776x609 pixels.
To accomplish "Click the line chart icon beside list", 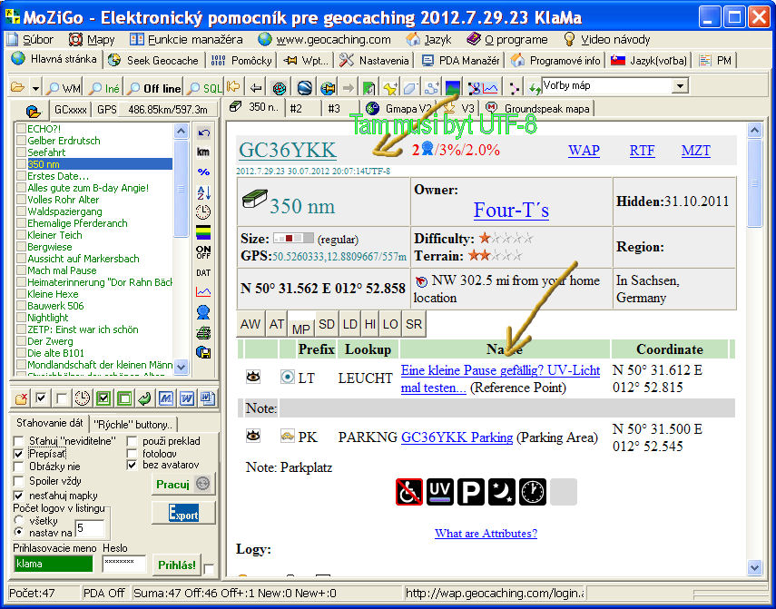I will coord(203,292).
